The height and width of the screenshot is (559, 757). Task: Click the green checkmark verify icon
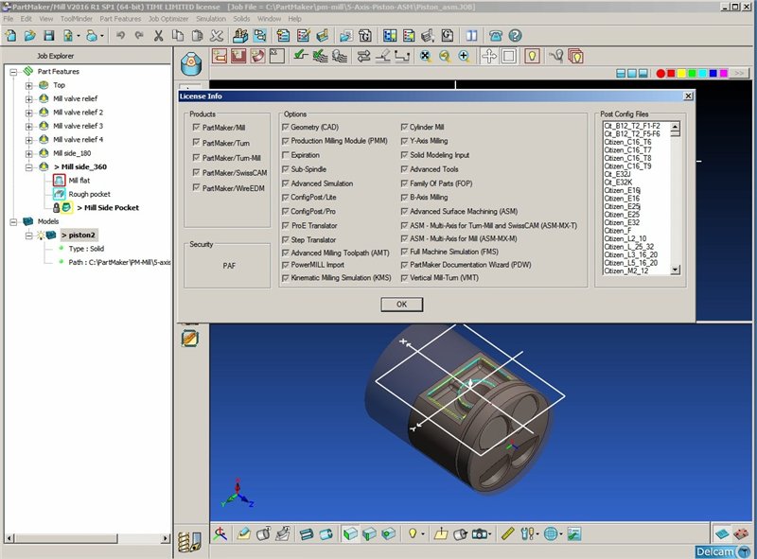(301, 56)
